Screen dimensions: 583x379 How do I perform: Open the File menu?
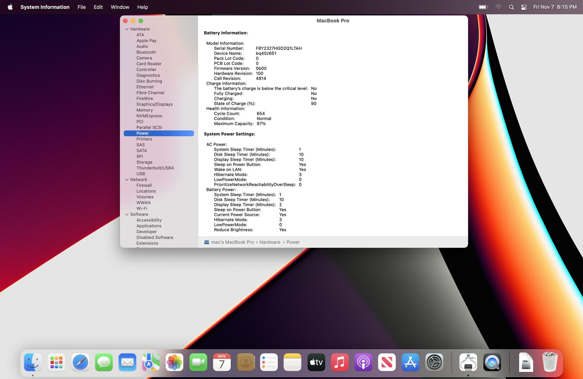pos(81,7)
